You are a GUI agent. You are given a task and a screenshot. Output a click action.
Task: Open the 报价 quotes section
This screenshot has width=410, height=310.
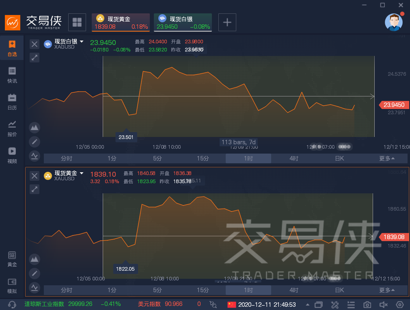pyautogui.click(x=12, y=128)
